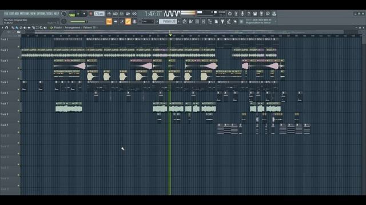The image size is (366, 205).
Task: Click the highlighted orange typing keyboard icon
Action: click(109, 22)
